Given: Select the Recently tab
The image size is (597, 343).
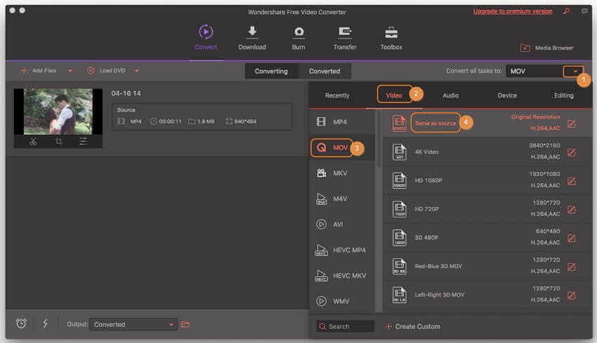Looking at the screenshot, I should tap(337, 95).
